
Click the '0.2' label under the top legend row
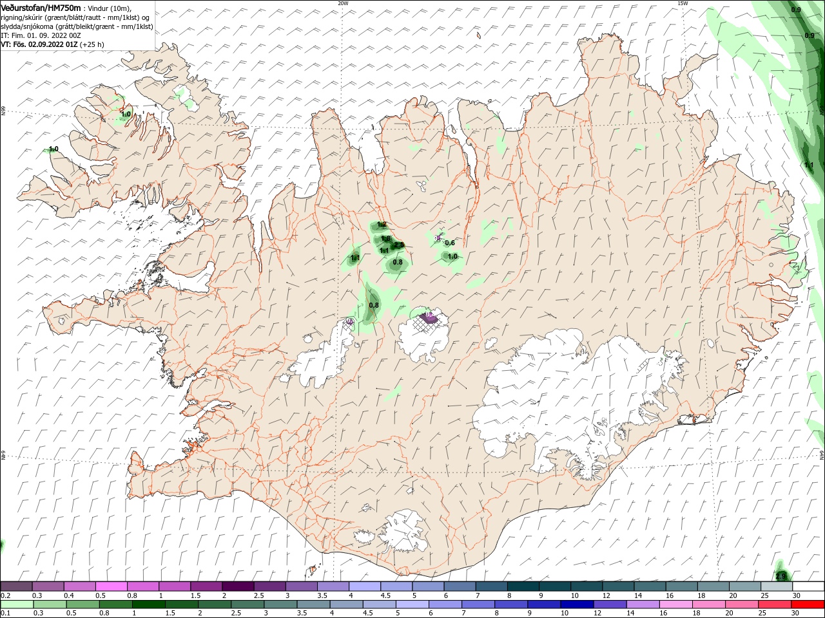(5, 595)
